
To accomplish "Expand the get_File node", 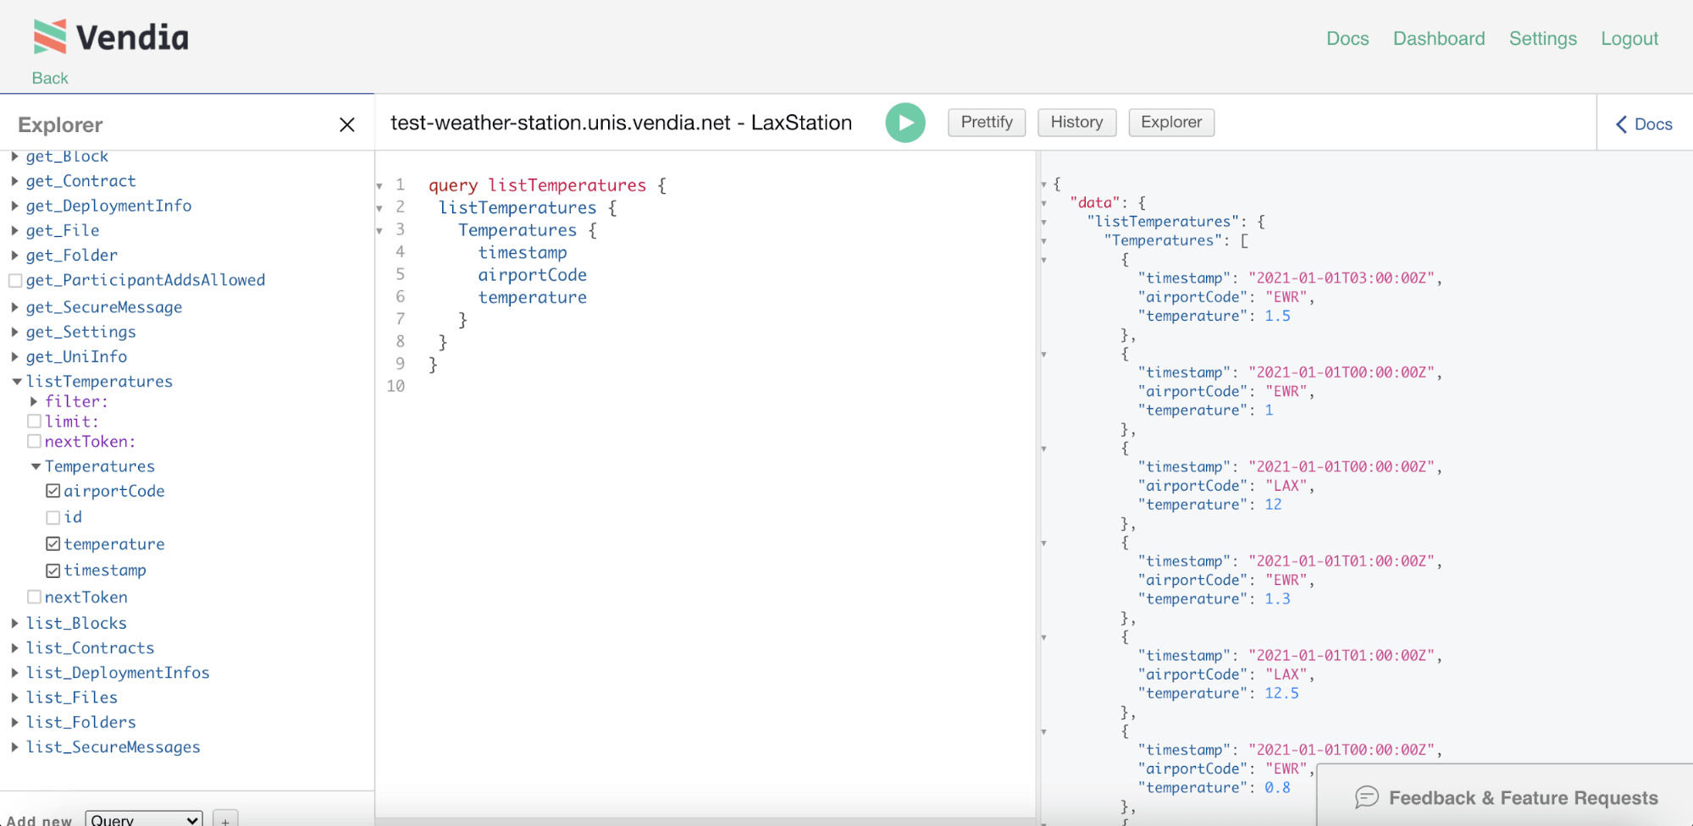I will pyautogui.click(x=14, y=230).
